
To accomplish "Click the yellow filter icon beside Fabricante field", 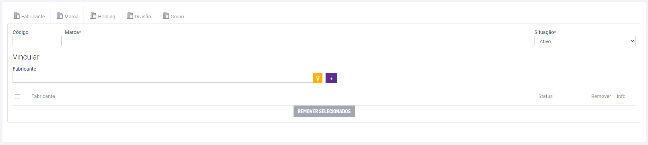I will tap(318, 78).
